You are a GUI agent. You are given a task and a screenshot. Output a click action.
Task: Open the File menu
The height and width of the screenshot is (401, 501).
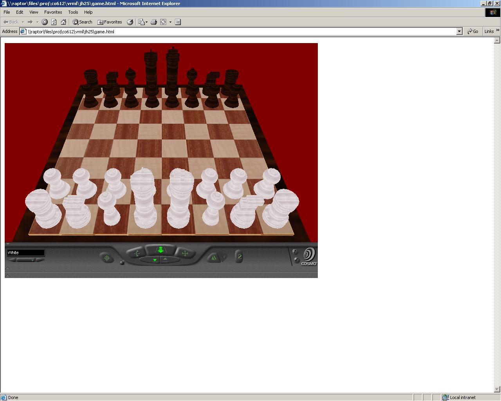click(7, 12)
